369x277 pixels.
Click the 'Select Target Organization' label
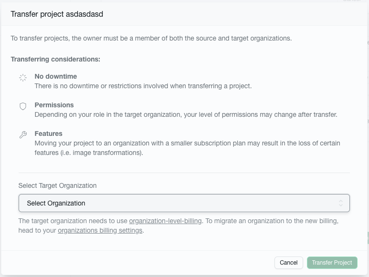pos(57,185)
